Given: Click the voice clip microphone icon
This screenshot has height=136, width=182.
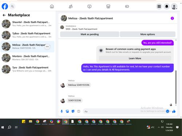Looking at the screenshot, I should (x=62, y=111).
